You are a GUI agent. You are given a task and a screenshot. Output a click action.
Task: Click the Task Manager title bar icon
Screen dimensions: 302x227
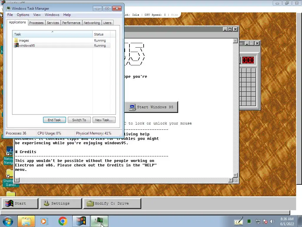tap(8, 8)
